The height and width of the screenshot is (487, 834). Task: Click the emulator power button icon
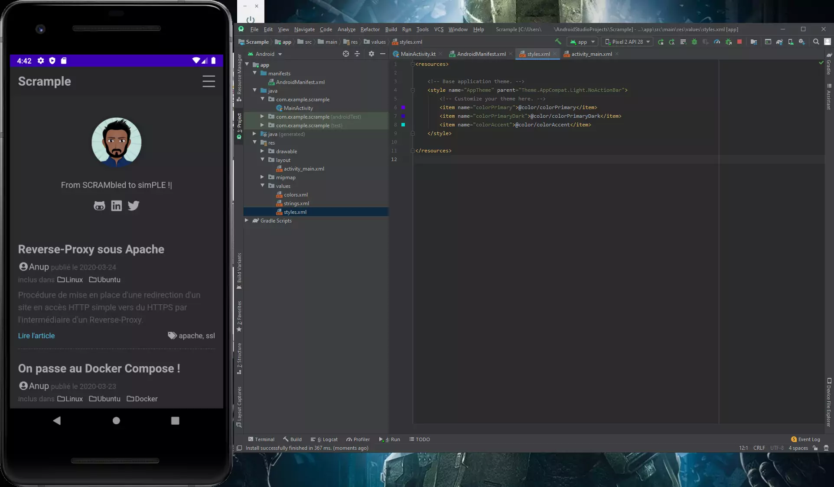251,20
